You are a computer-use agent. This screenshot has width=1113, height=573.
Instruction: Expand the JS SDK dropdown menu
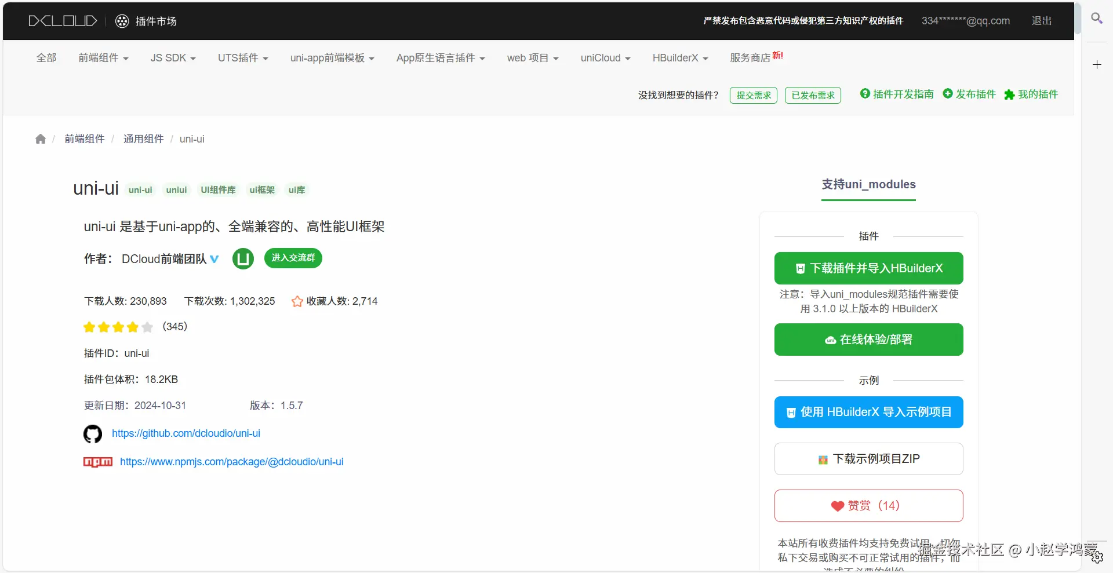[173, 58]
